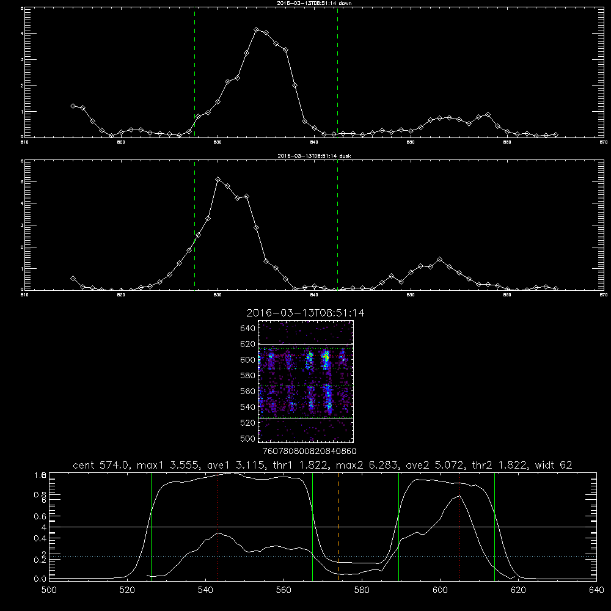The height and width of the screenshot is (611, 611).
Task: Click x-axis label 640 under bottom plot
Action: click(596, 590)
